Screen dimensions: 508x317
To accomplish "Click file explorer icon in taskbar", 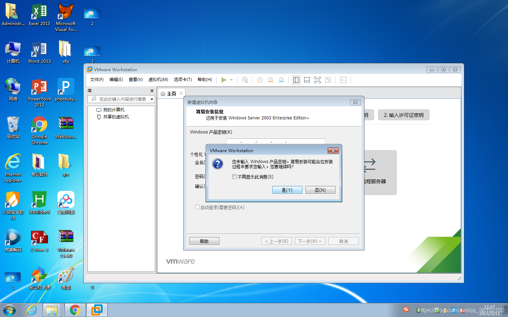I will [52, 310].
